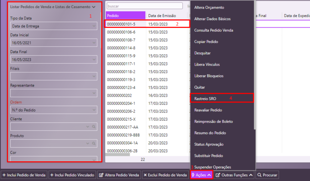Toggle the Ações menu button
This screenshot has width=310, height=181.
click(201, 175)
